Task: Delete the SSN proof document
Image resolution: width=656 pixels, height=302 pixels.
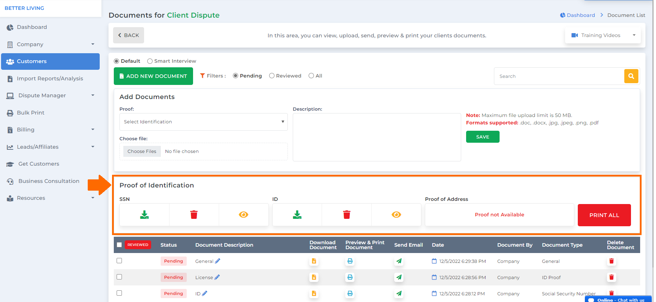Action: tap(194, 215)
